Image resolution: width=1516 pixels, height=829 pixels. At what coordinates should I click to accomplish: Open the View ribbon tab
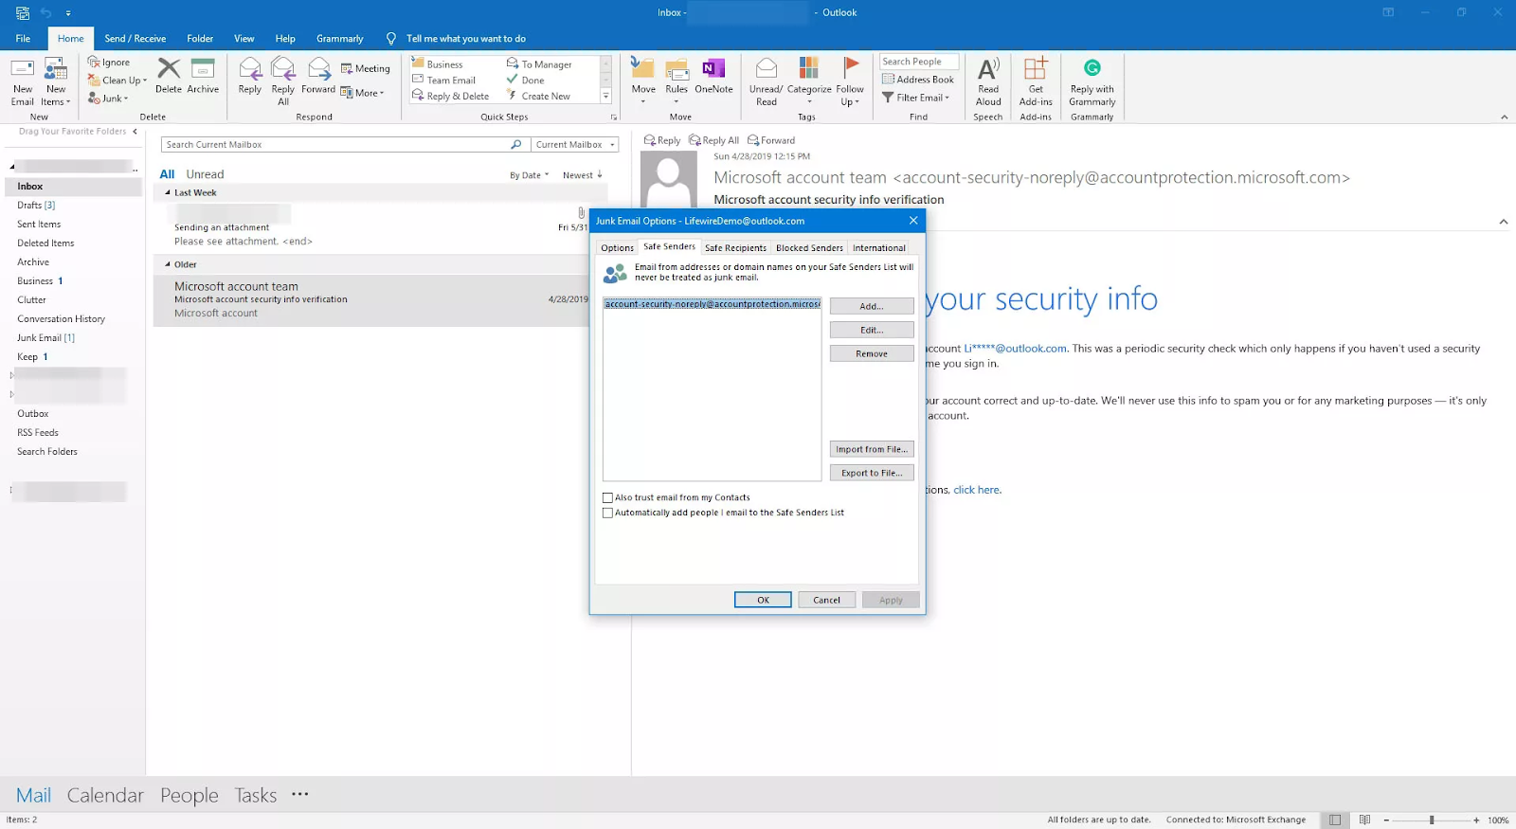point(244,39)
